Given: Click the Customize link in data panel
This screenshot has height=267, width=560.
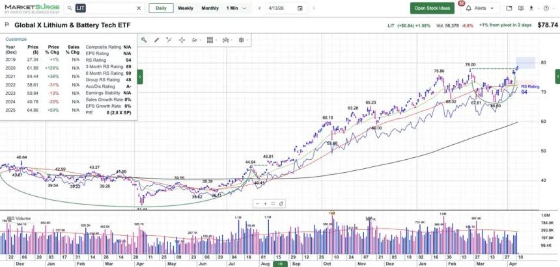Looking at the screenshot, I should 16,39.
